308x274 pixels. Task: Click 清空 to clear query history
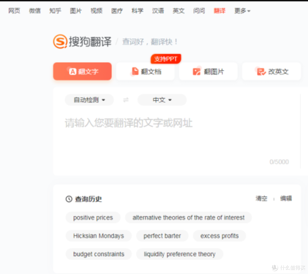pos(261,199)
